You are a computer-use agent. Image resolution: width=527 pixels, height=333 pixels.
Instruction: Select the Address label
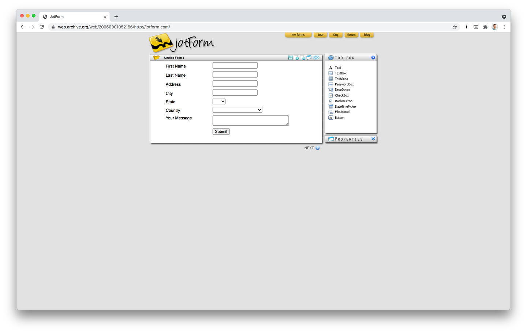tap(173, 84)
